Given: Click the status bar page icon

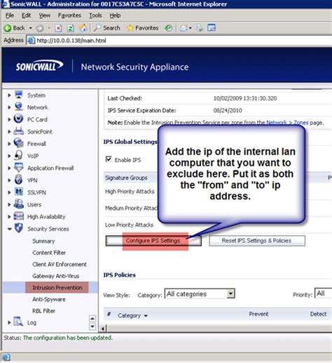Looking at the screenshot, I should tap(6, 357).
